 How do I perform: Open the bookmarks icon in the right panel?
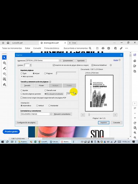click(135, 66)
